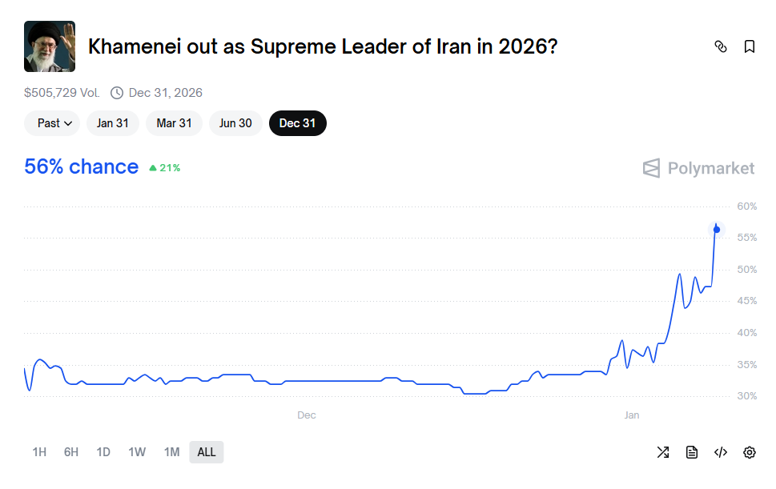The height and width of the screenshot is (489, 776).
Task: Select the Mar 31 date tab
Action: coord(174,123)
